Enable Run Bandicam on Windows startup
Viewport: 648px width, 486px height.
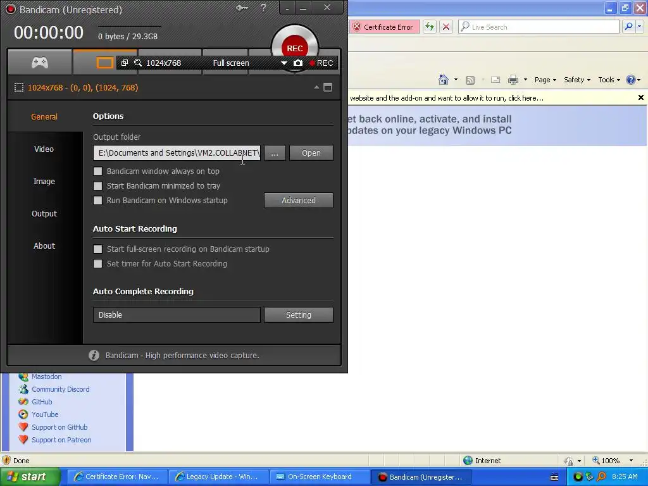[98, 200]
